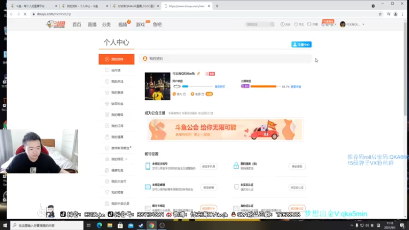409x230 pixels.
Task: Open the 查看详情 link beside 84.1%
Action: pos(296,86)
